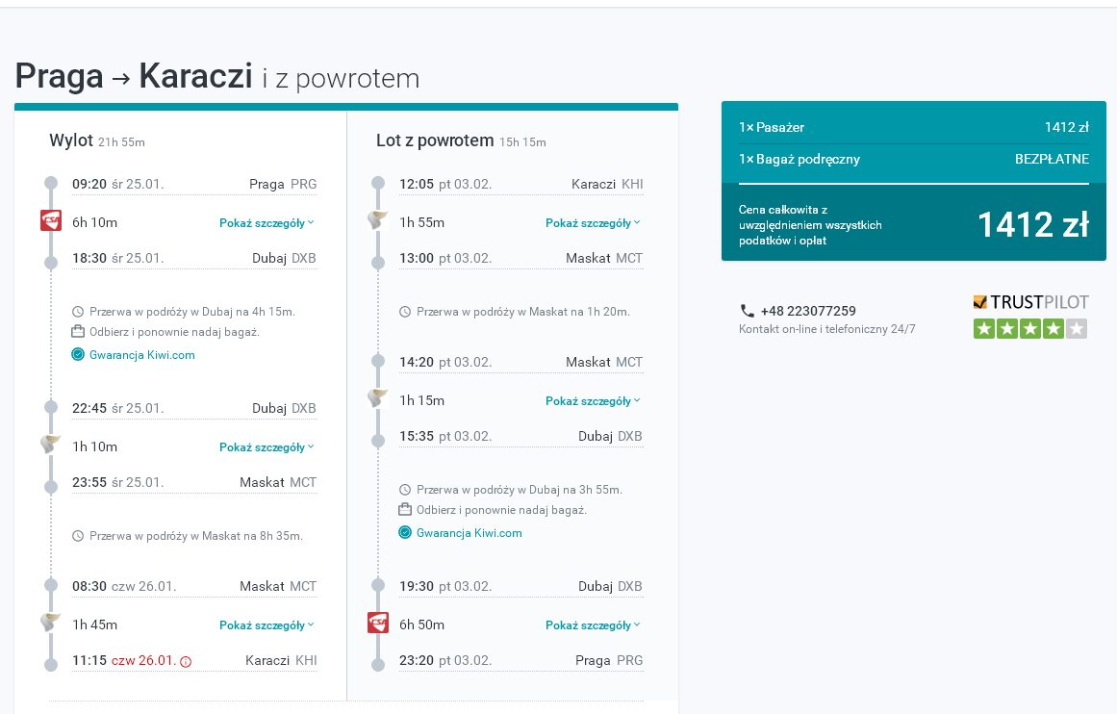Expand details of 1h 45m Maskat–Karaczi flight
Screen dimensions: 1117x714
pyautogui.click(x=267, y=625)
